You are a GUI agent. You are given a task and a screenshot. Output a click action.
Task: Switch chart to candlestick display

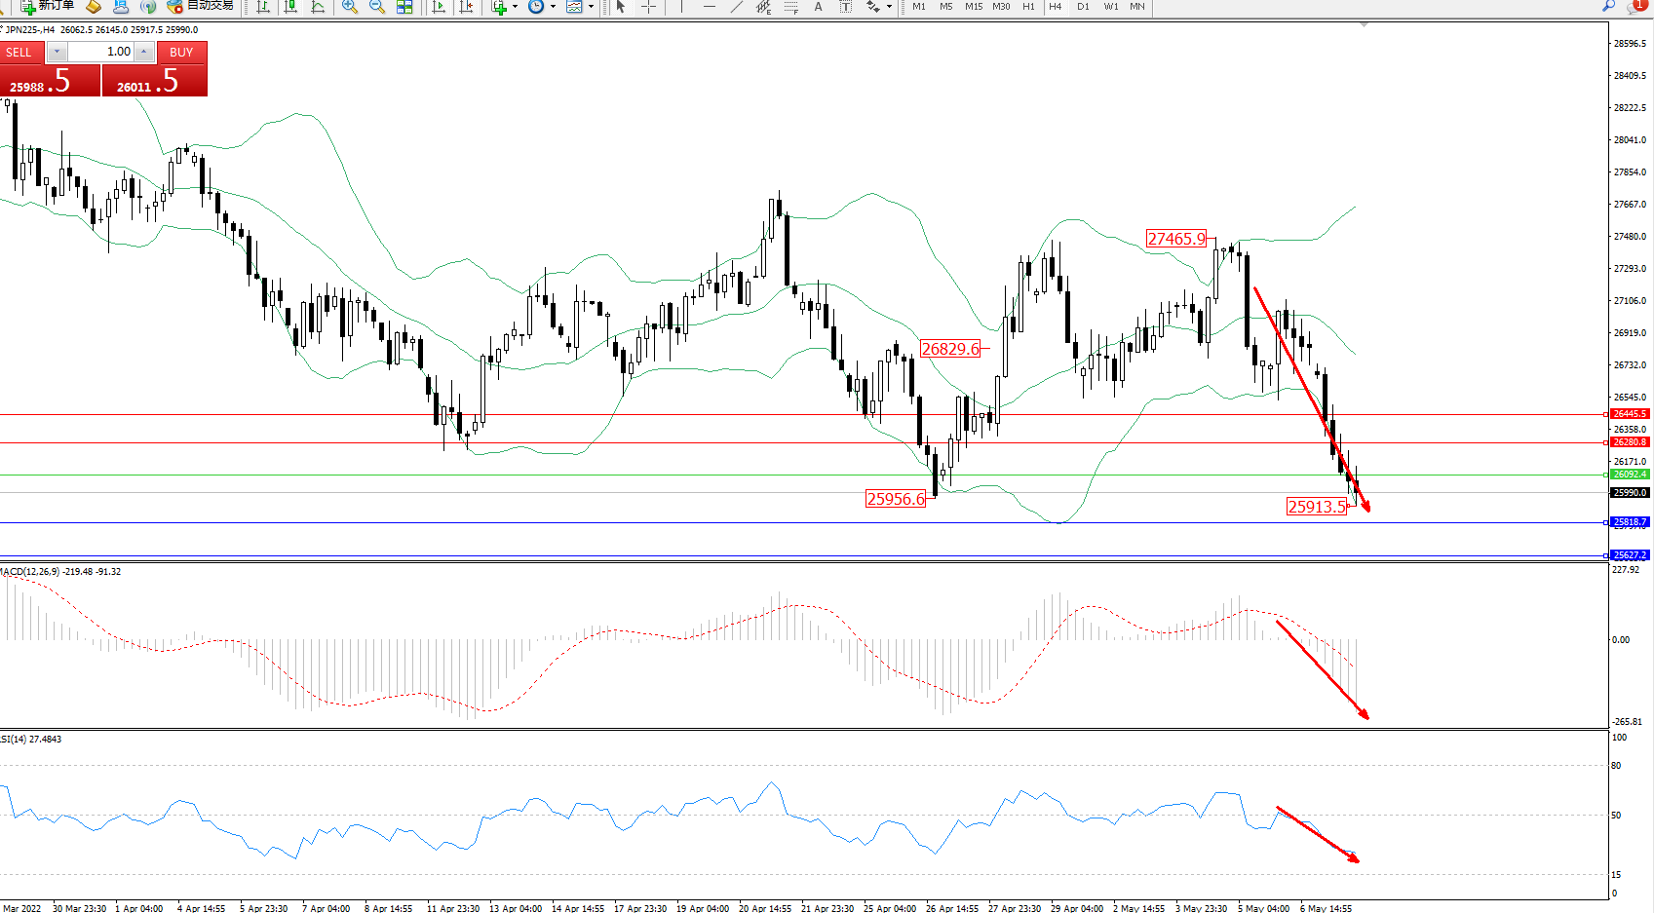click(x=290, y=7)
